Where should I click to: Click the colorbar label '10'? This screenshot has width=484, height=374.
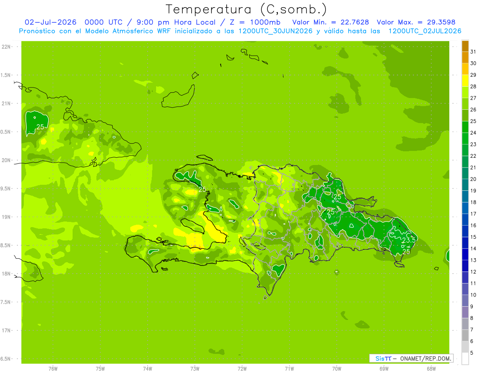click(x=474, y=295)
